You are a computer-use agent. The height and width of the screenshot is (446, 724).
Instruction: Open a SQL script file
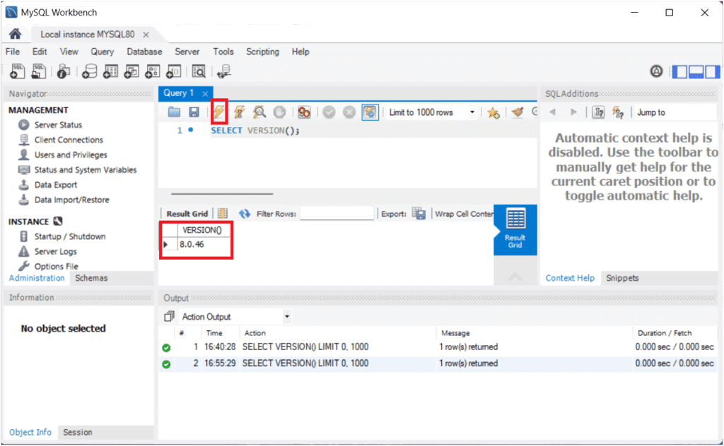coord(39,71)
